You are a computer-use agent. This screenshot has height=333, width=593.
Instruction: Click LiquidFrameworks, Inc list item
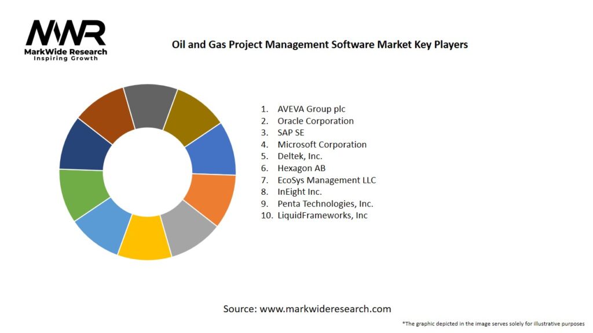322,215
